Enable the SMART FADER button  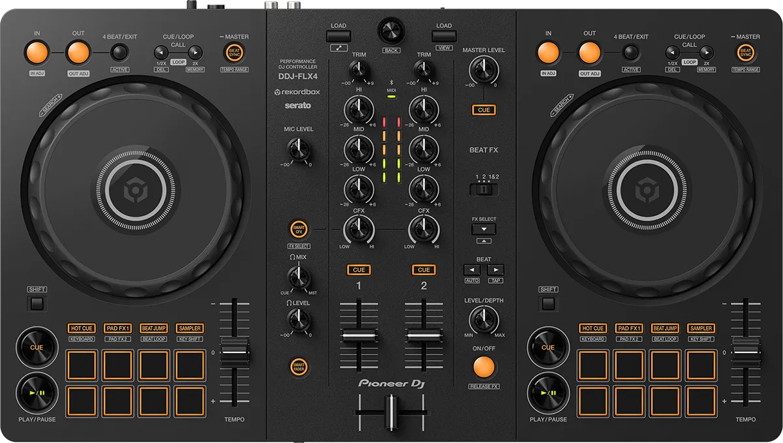coord(299,366)
